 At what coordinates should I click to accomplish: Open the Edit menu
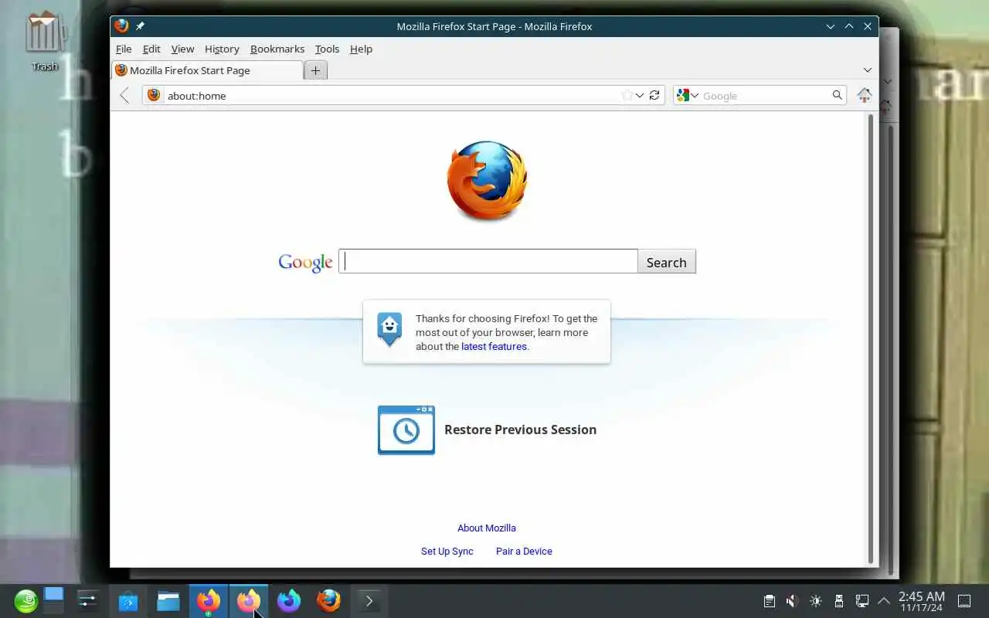pyautogui.click(x=151, y=49)
